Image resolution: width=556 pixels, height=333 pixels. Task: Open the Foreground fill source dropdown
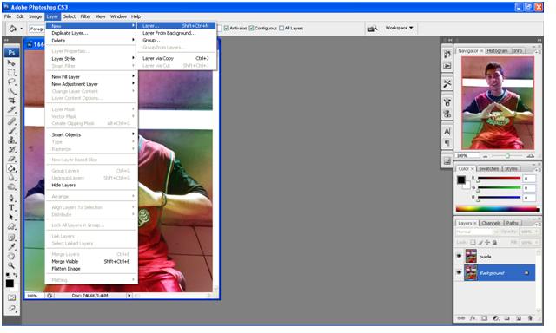(37, 29)
